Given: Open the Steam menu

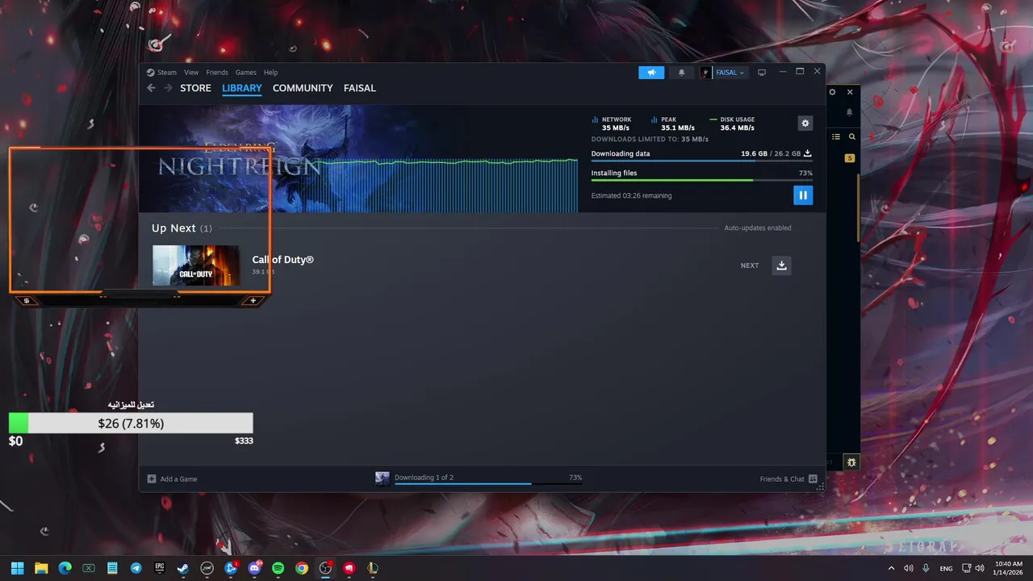Looking at the screenshot, I should pyautogui.click(x=161, y=73).
